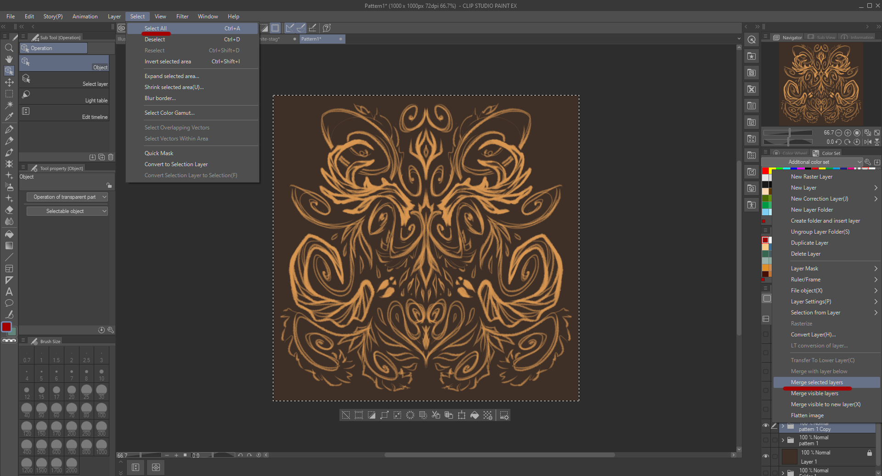
Task: Choose the Select layer sub tool
Action: click(64, 79)
